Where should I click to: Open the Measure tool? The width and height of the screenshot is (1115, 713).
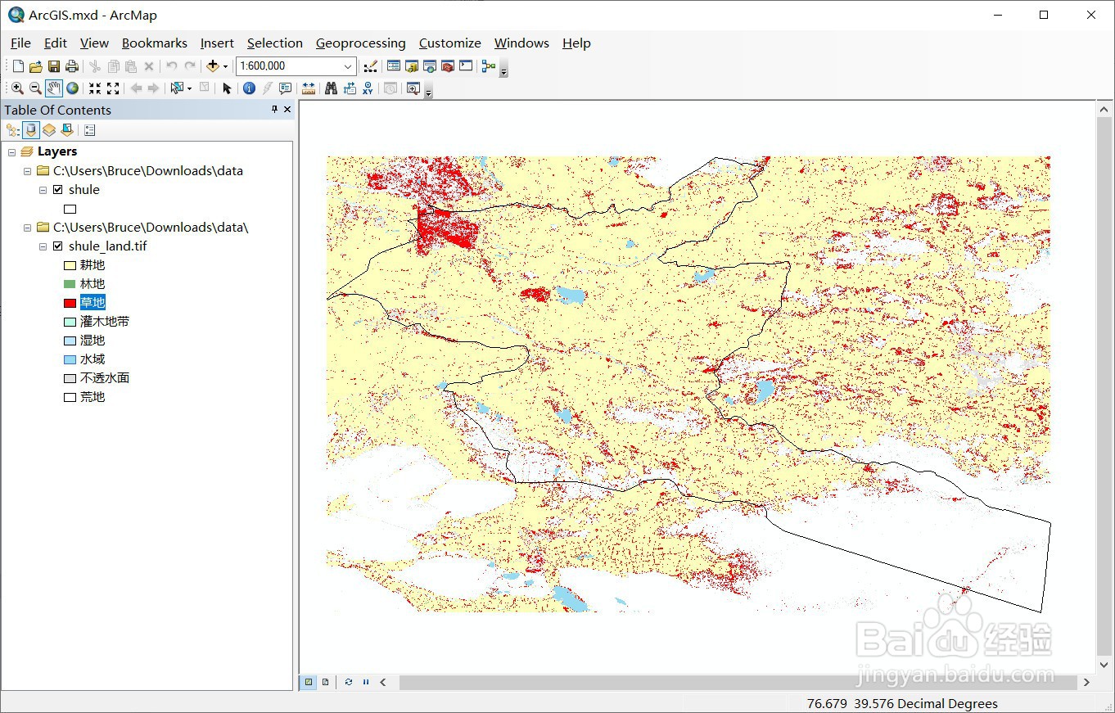[x=308, y=88]
